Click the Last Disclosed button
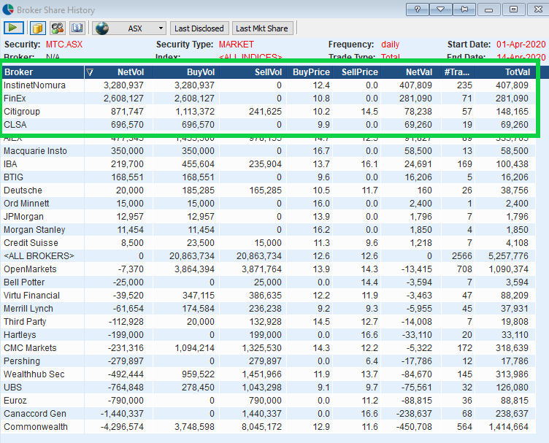 pos(199,28)
